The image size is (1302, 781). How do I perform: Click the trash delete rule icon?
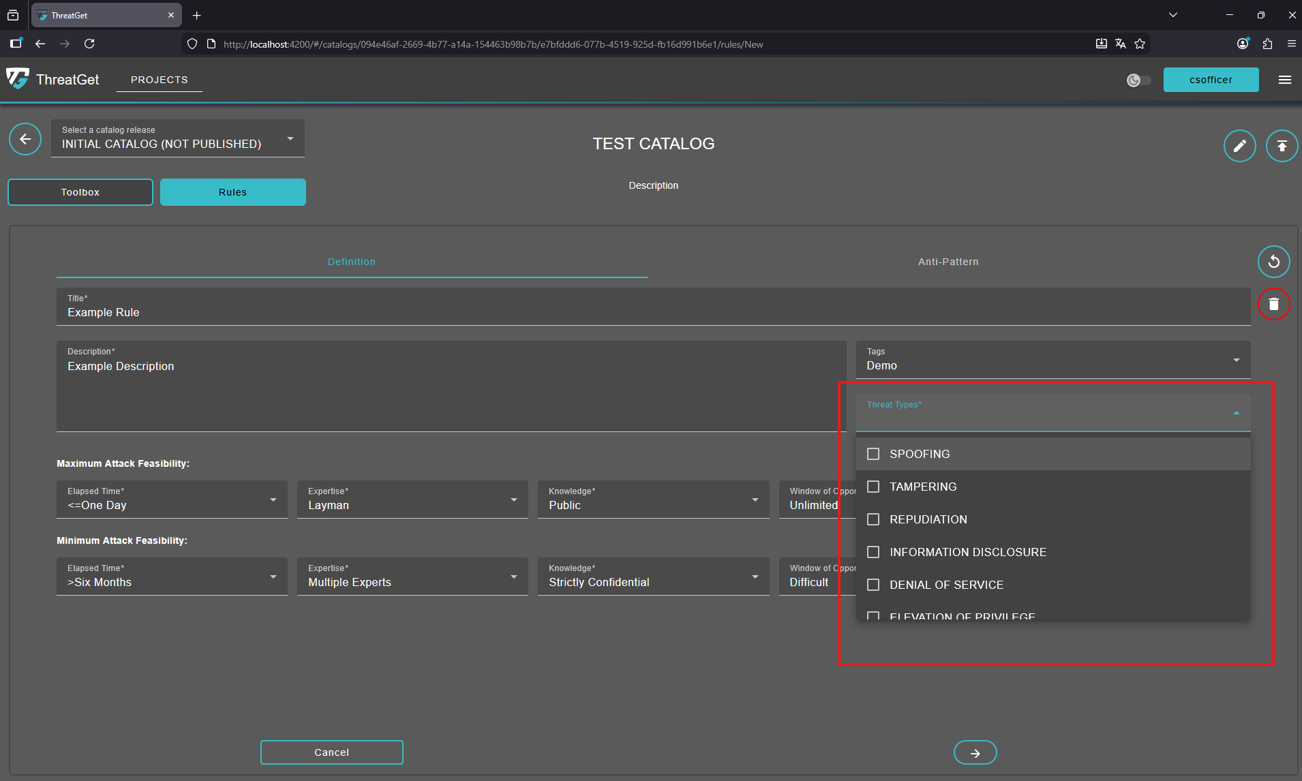pyautogui.click(x=1273, y=304)
